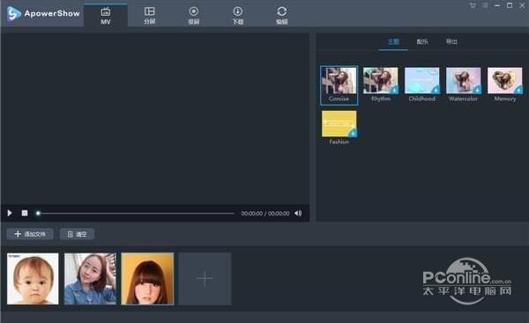
Task: Stop the preview playback
Action: (x=25, y=213)
